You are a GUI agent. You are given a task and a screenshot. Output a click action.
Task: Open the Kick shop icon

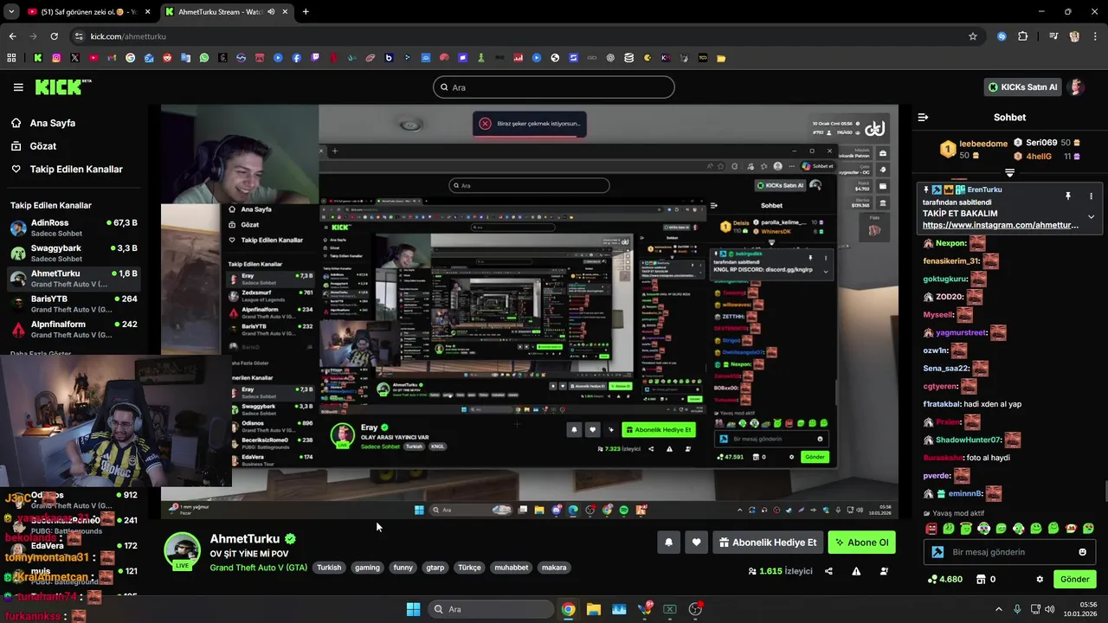pos(981,579)
